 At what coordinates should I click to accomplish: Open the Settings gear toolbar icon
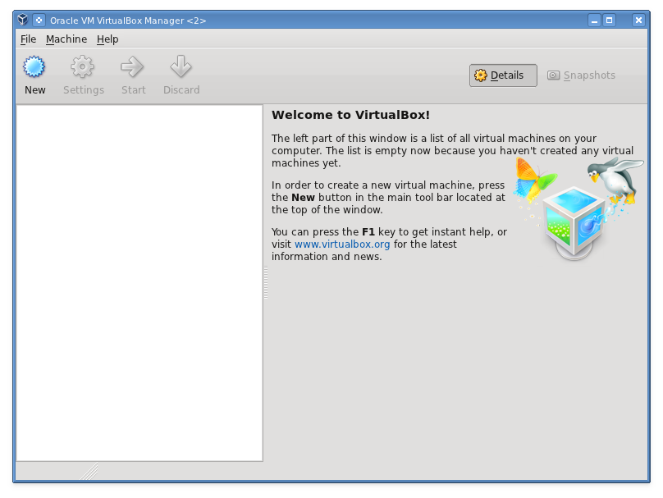(x=82, y=66)
